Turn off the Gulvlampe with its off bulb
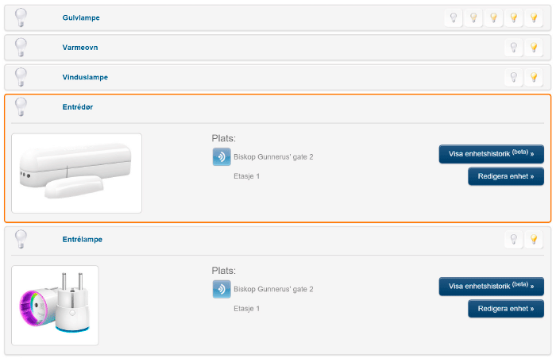556x362 pixels. pos(454,17)
